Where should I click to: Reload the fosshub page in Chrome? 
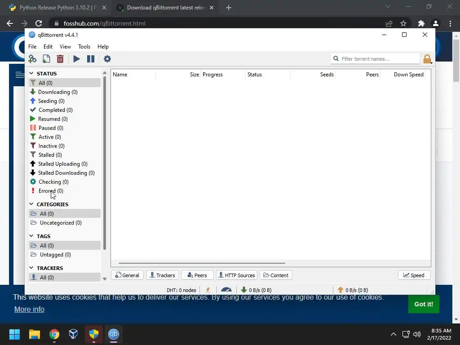tap(39, 23)
